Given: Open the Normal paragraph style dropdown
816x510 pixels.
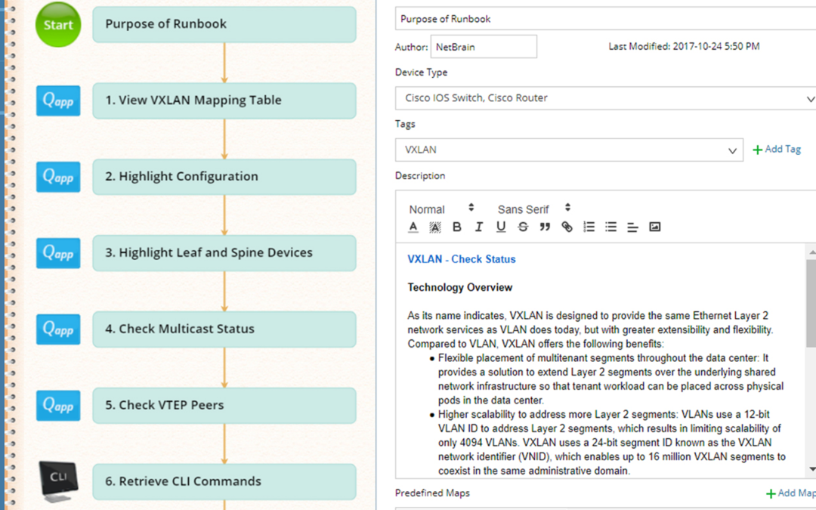Looking at the screenshot, I should tap(441, 209).
